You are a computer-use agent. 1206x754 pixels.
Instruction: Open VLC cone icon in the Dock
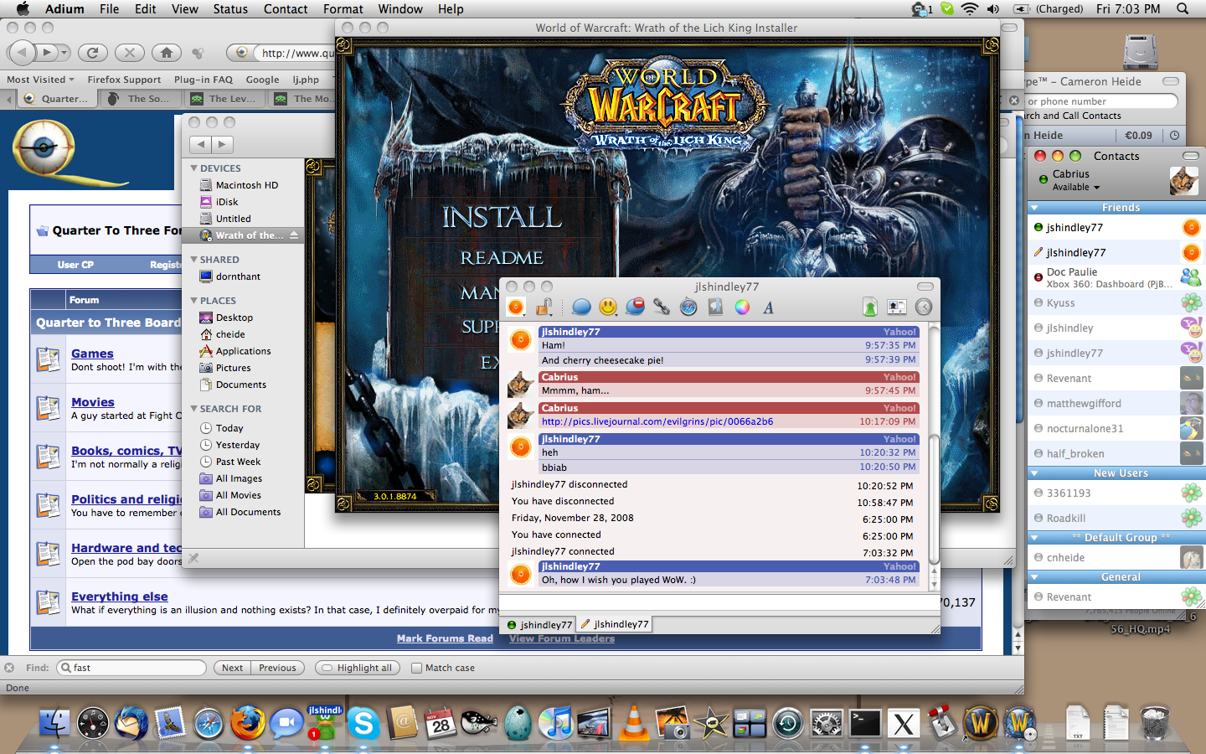point(634,723)
